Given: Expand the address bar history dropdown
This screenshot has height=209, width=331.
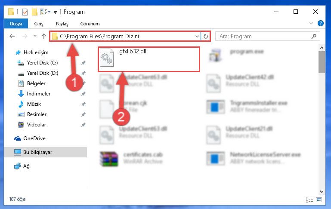Looking at the screenshot, I should click(x=197, y=37).
